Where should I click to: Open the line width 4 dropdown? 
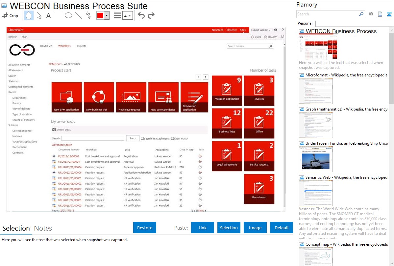[127, 15]
